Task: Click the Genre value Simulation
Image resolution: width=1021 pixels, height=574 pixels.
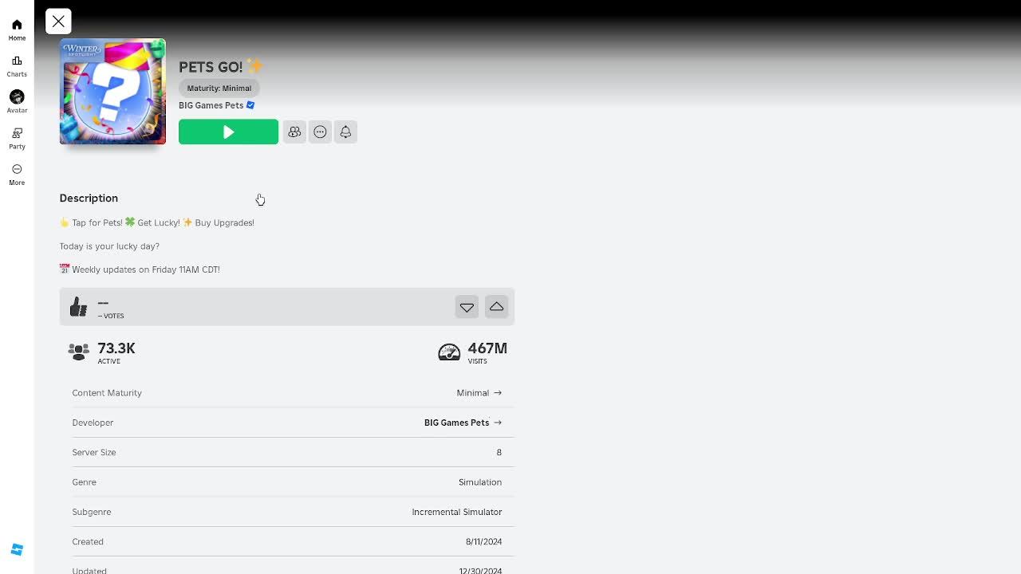Action: coord(480,482)
